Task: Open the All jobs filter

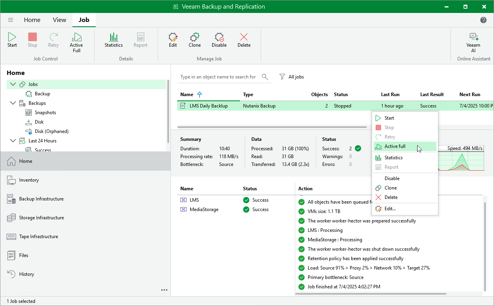Action: tap(292, 77)
